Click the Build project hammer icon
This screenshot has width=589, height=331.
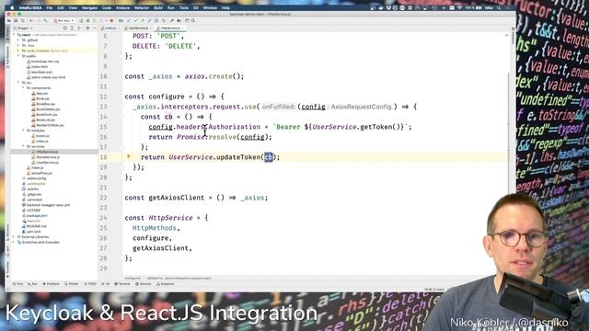pyautogui.click(x=45, y=20)
